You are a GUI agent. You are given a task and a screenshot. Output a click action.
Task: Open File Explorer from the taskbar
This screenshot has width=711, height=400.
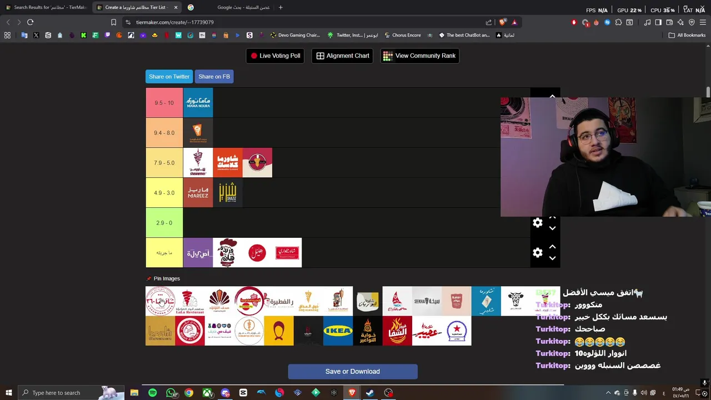(x=134, y=393)
